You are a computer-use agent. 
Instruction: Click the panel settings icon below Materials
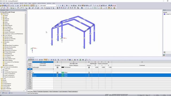(x=165, y=52)
